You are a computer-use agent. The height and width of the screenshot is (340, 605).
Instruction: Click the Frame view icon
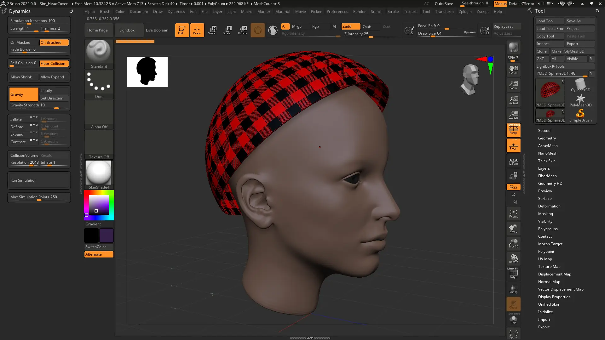(x=513, y=213)
